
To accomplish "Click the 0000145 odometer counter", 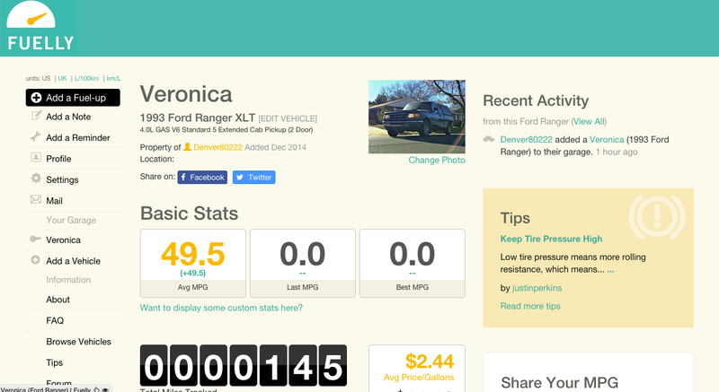I will tap(244, 365).
